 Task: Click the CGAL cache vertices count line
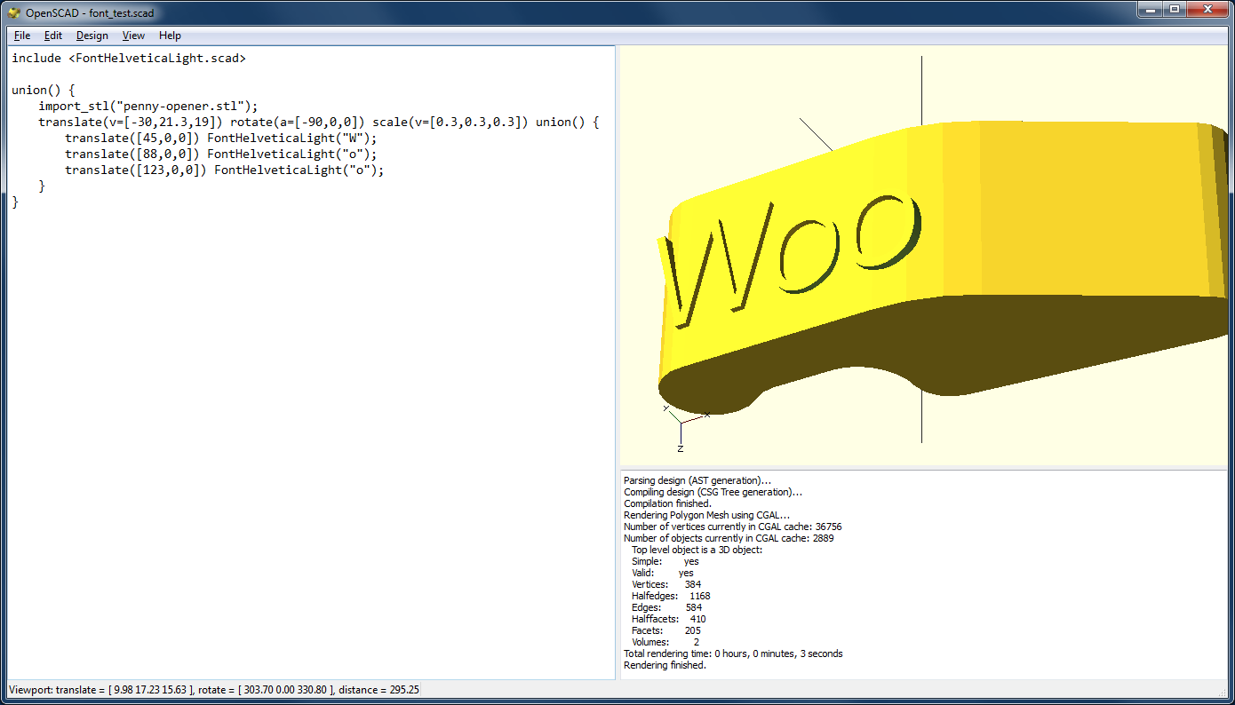733,527
